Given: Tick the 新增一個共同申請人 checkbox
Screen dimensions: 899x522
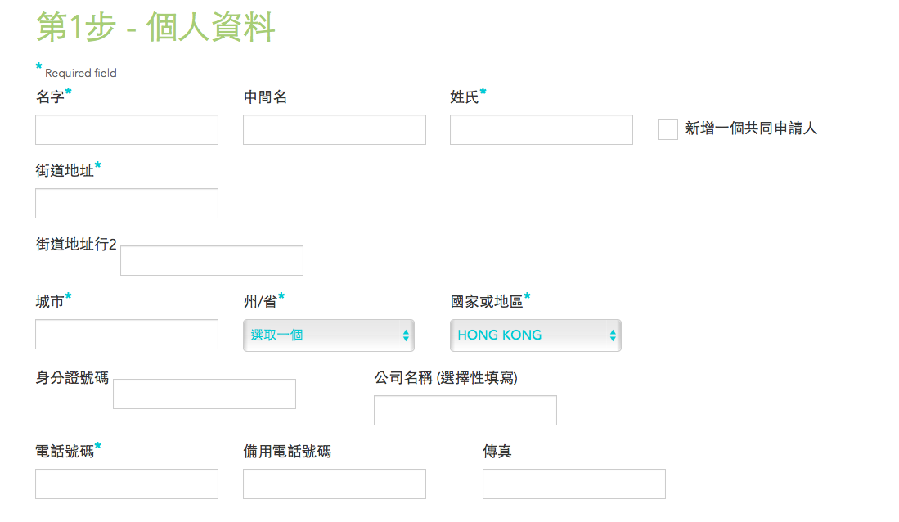Looking at the screenshot, I should click(x=668, y=129).
